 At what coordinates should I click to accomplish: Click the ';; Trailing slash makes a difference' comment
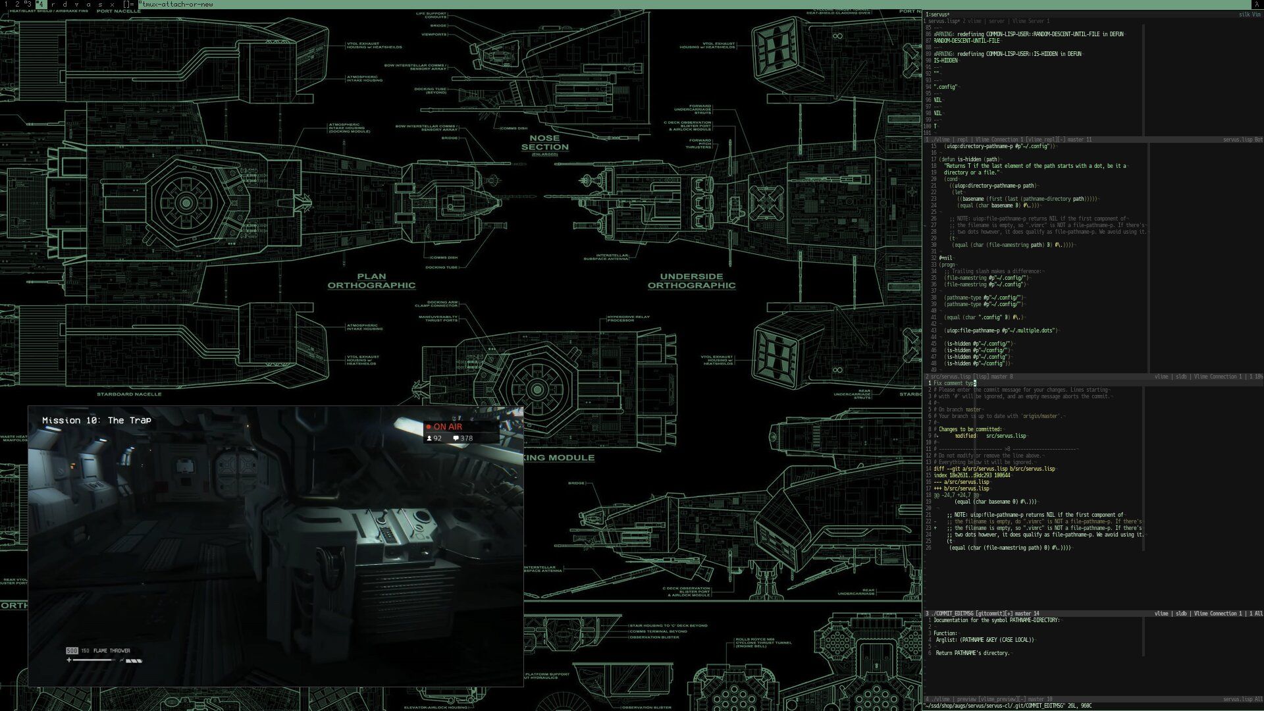[x=993, y=271]
